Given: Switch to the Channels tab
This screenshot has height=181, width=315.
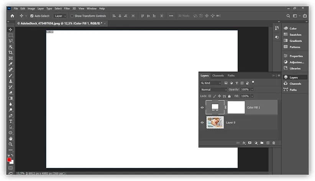Looking at the screenshot, I should pyautogui.click(x=218, y=76).
